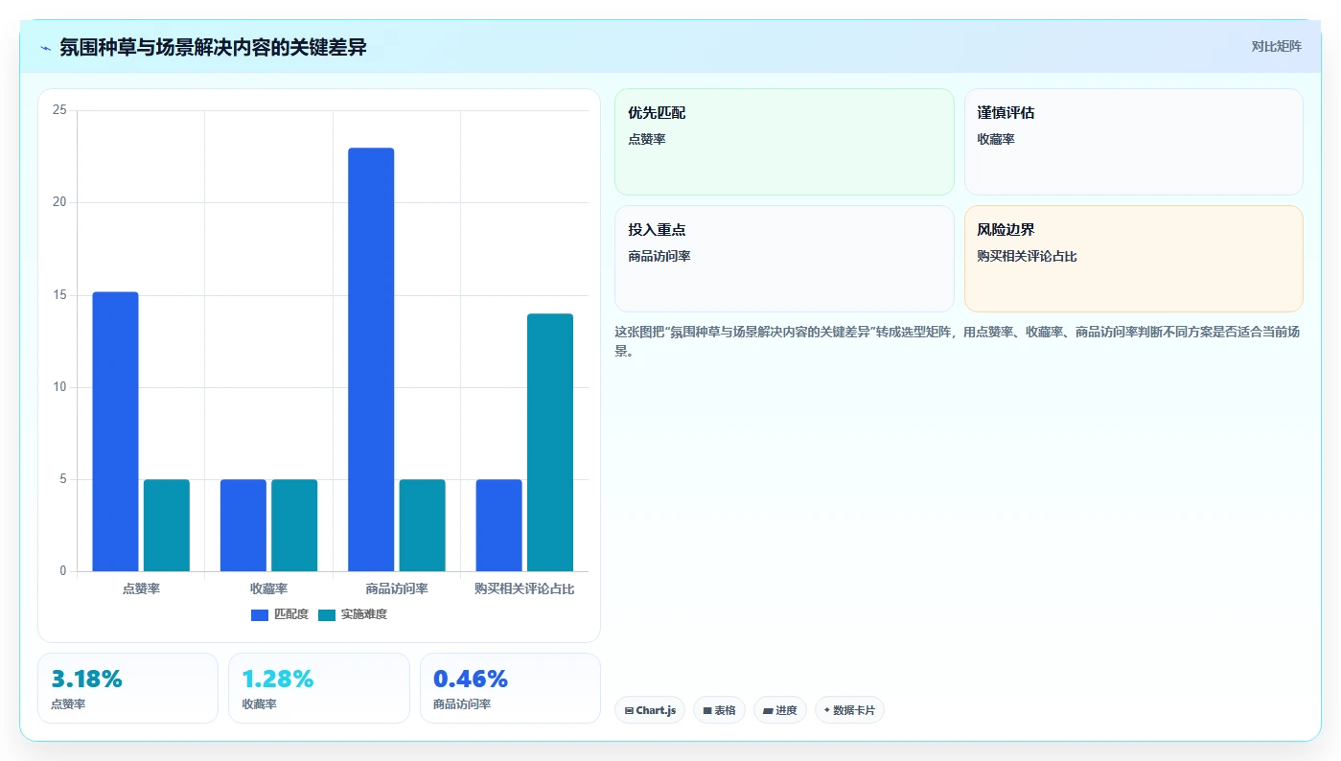Click the 购买相关评论占比 实施难度 teal bar
1341x761 pixels.
pyautogui.click(x=550, y=443)
